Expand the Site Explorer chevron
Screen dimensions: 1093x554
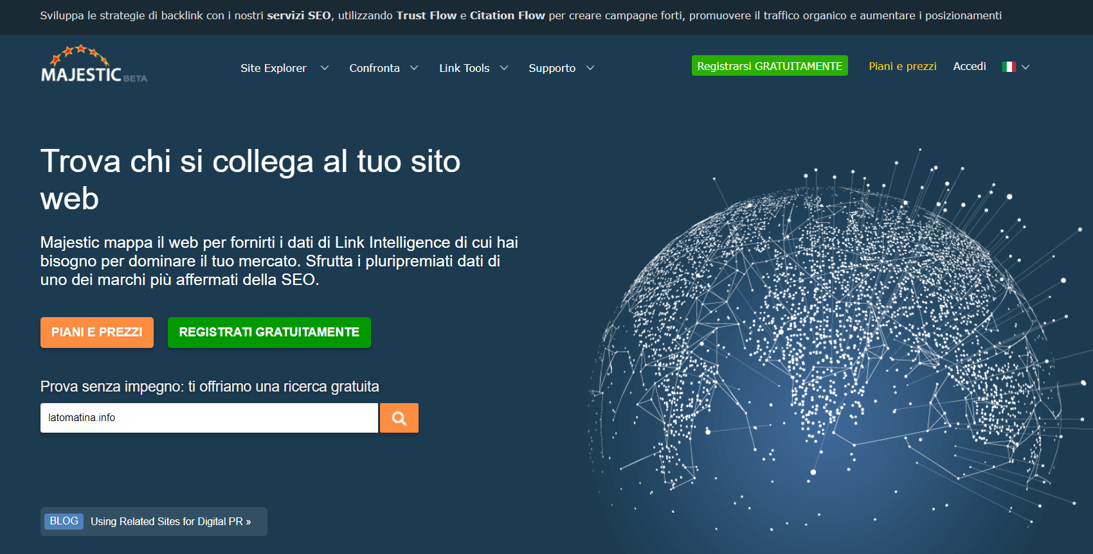pos(325,68)
